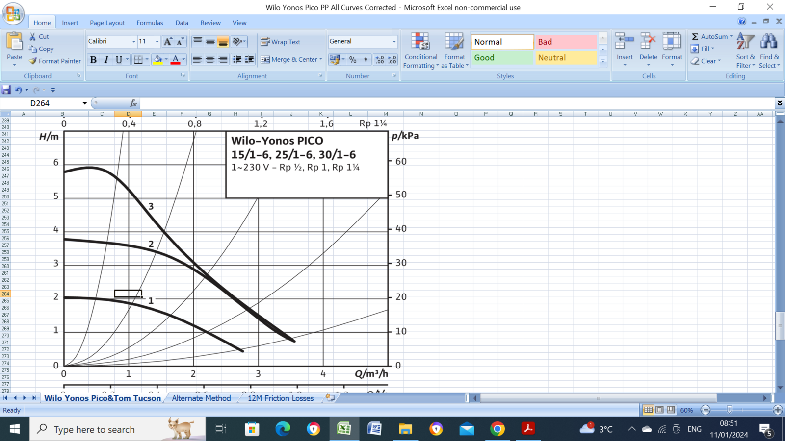Expand the Calibri font name dropdown
Screen dimensions: 785x441
[x=133, y=42]
